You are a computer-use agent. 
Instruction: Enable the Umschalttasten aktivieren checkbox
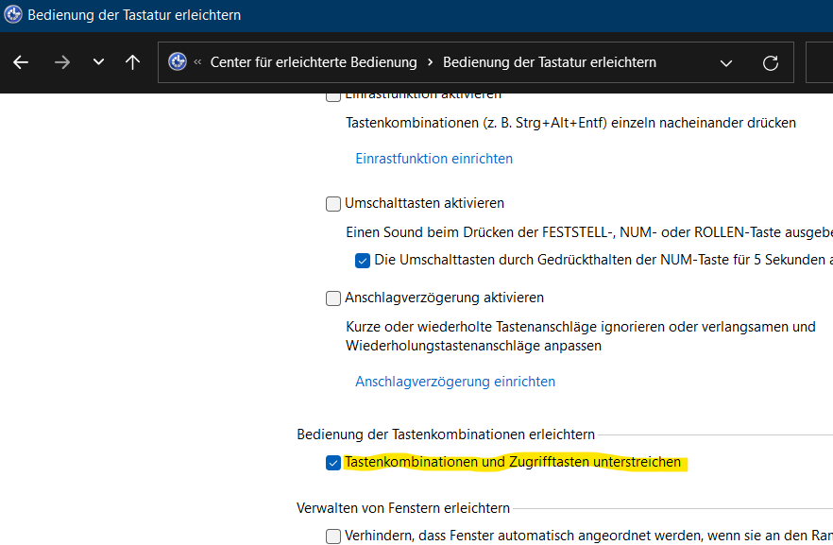[x=332, y=203]
